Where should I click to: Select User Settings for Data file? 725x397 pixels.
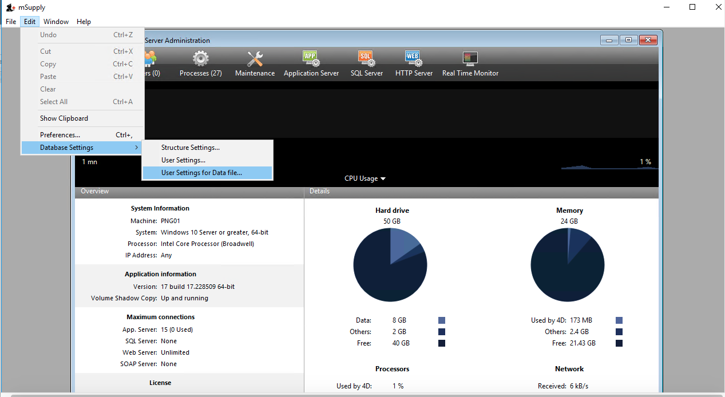pos(201,173)
